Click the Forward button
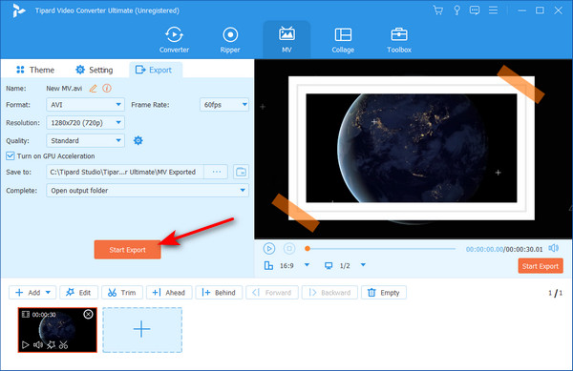This screenshot has width=573, height=371. [272, 293]
